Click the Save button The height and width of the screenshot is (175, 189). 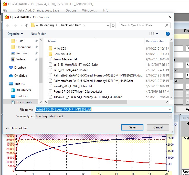tap(132, 127)
